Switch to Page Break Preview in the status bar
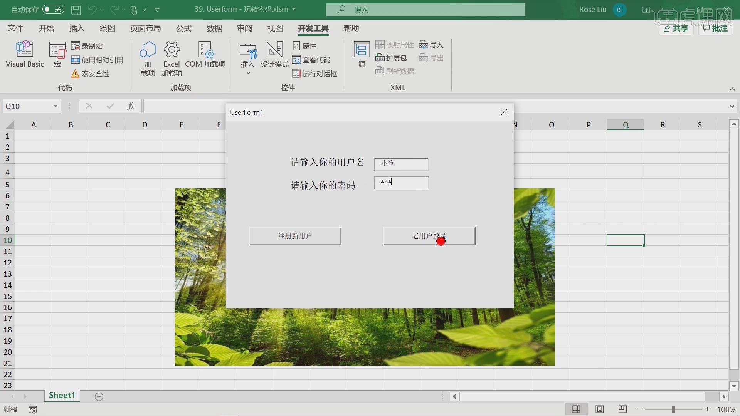Viewport: 740px width, 416px height. coord(622,409)
